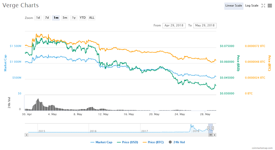Select the 1m zoom range
The height and width of the screenshot is (150, 275).
pyautogui.click(x=56, y=18)
